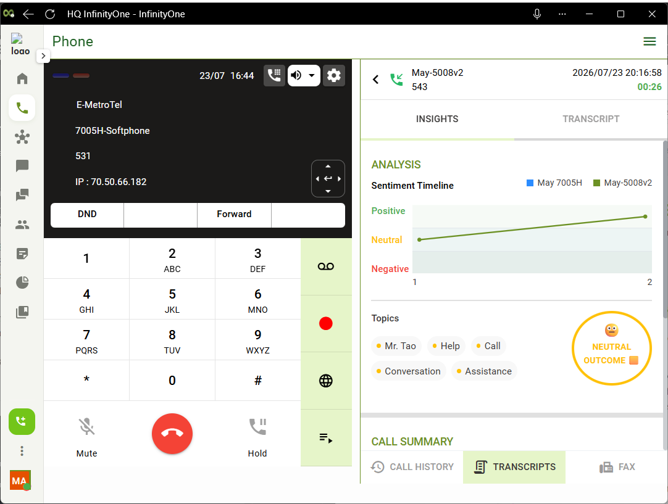Select the Mr. Tao topic chip
Screen dimensions: 668x504
(x=396, y=346)
